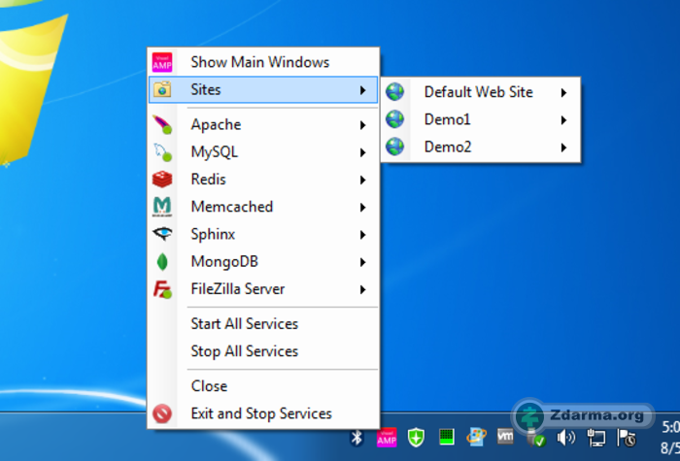Click the Sphinx eye icon

(162, 234)
